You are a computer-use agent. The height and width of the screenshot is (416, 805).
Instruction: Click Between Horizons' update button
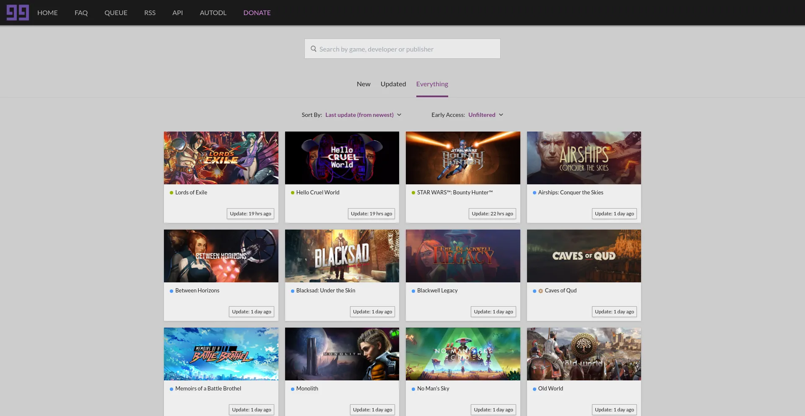tap(252, 312)
